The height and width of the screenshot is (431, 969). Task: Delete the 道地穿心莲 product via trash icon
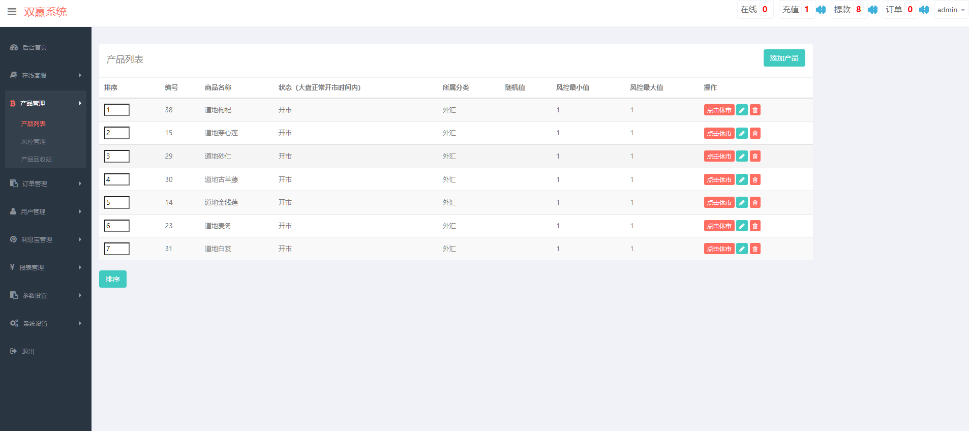coord(755,133)
